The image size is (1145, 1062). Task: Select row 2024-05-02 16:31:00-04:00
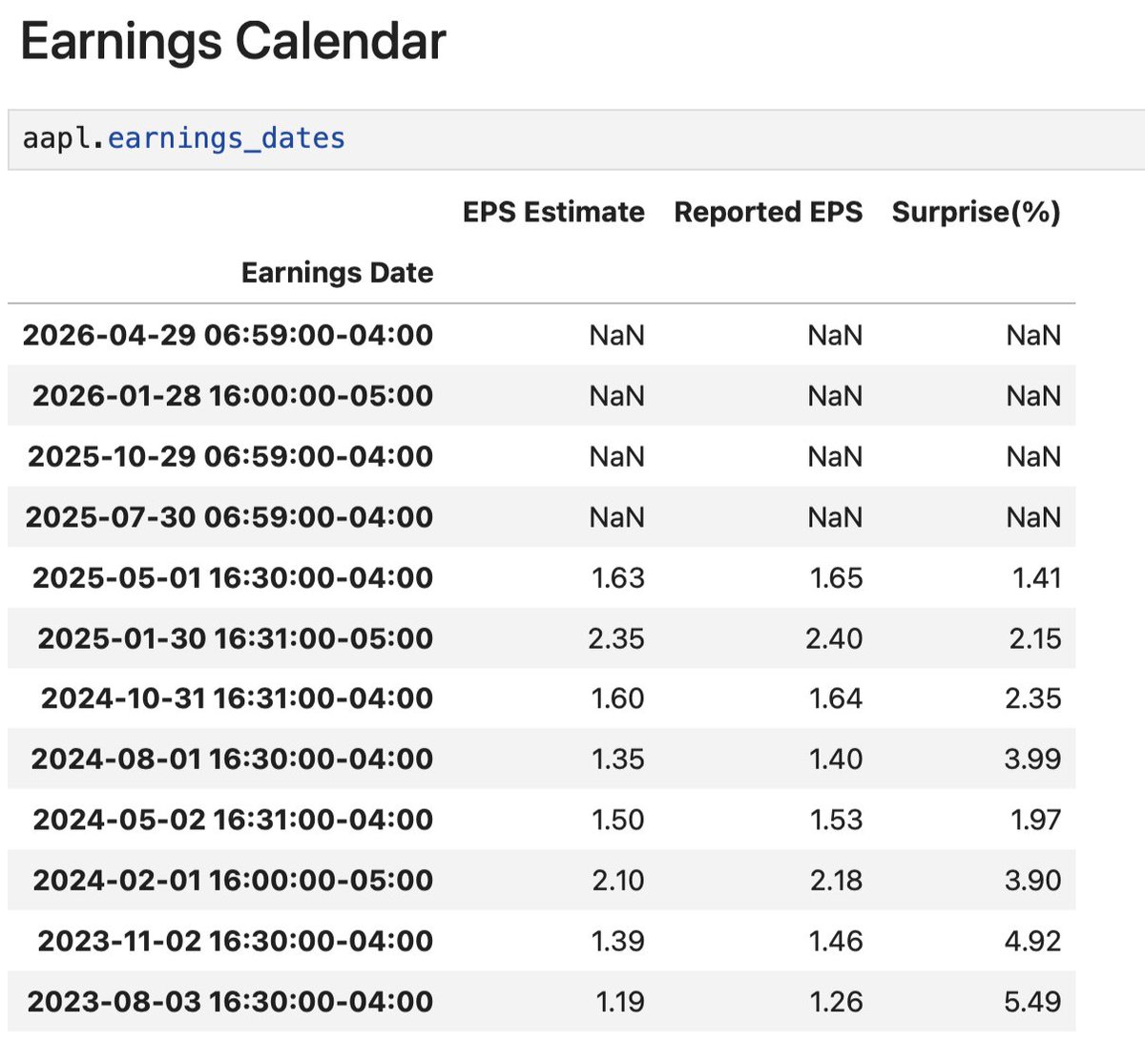(x=541, y=820)
